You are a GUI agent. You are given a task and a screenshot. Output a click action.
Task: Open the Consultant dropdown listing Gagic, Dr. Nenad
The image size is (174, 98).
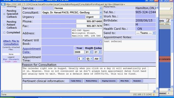[72, 13]
